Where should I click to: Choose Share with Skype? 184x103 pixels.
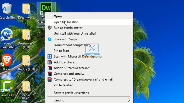(89, 39)
